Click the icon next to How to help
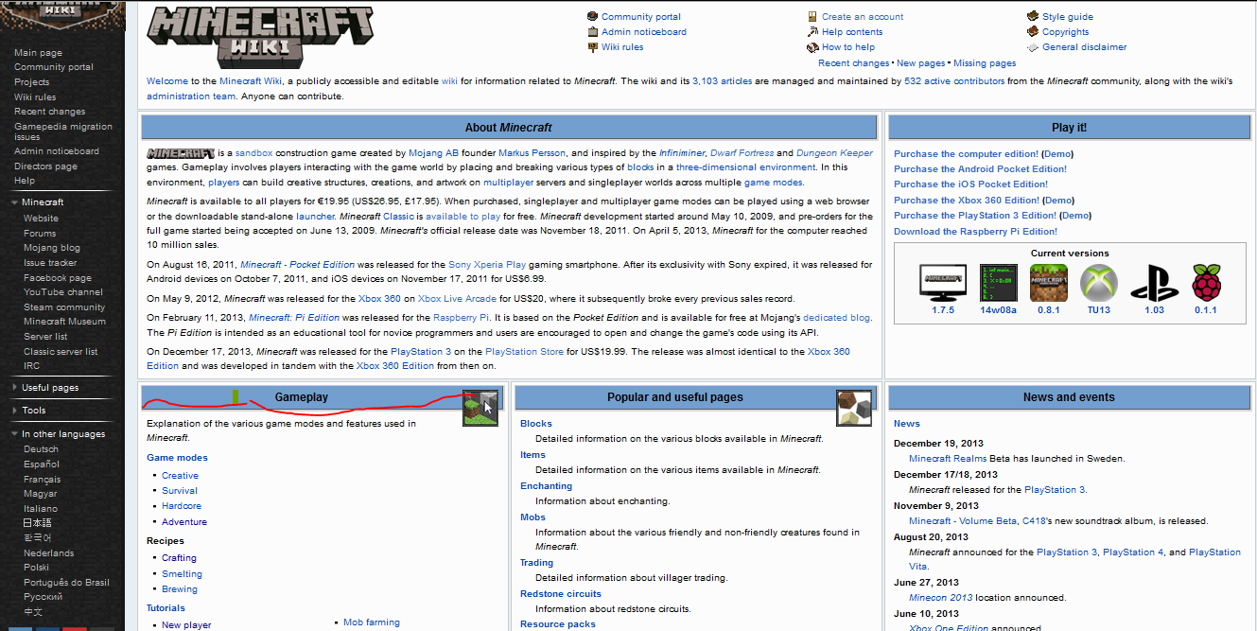1257x631 pixels. [x=812, y=46]
